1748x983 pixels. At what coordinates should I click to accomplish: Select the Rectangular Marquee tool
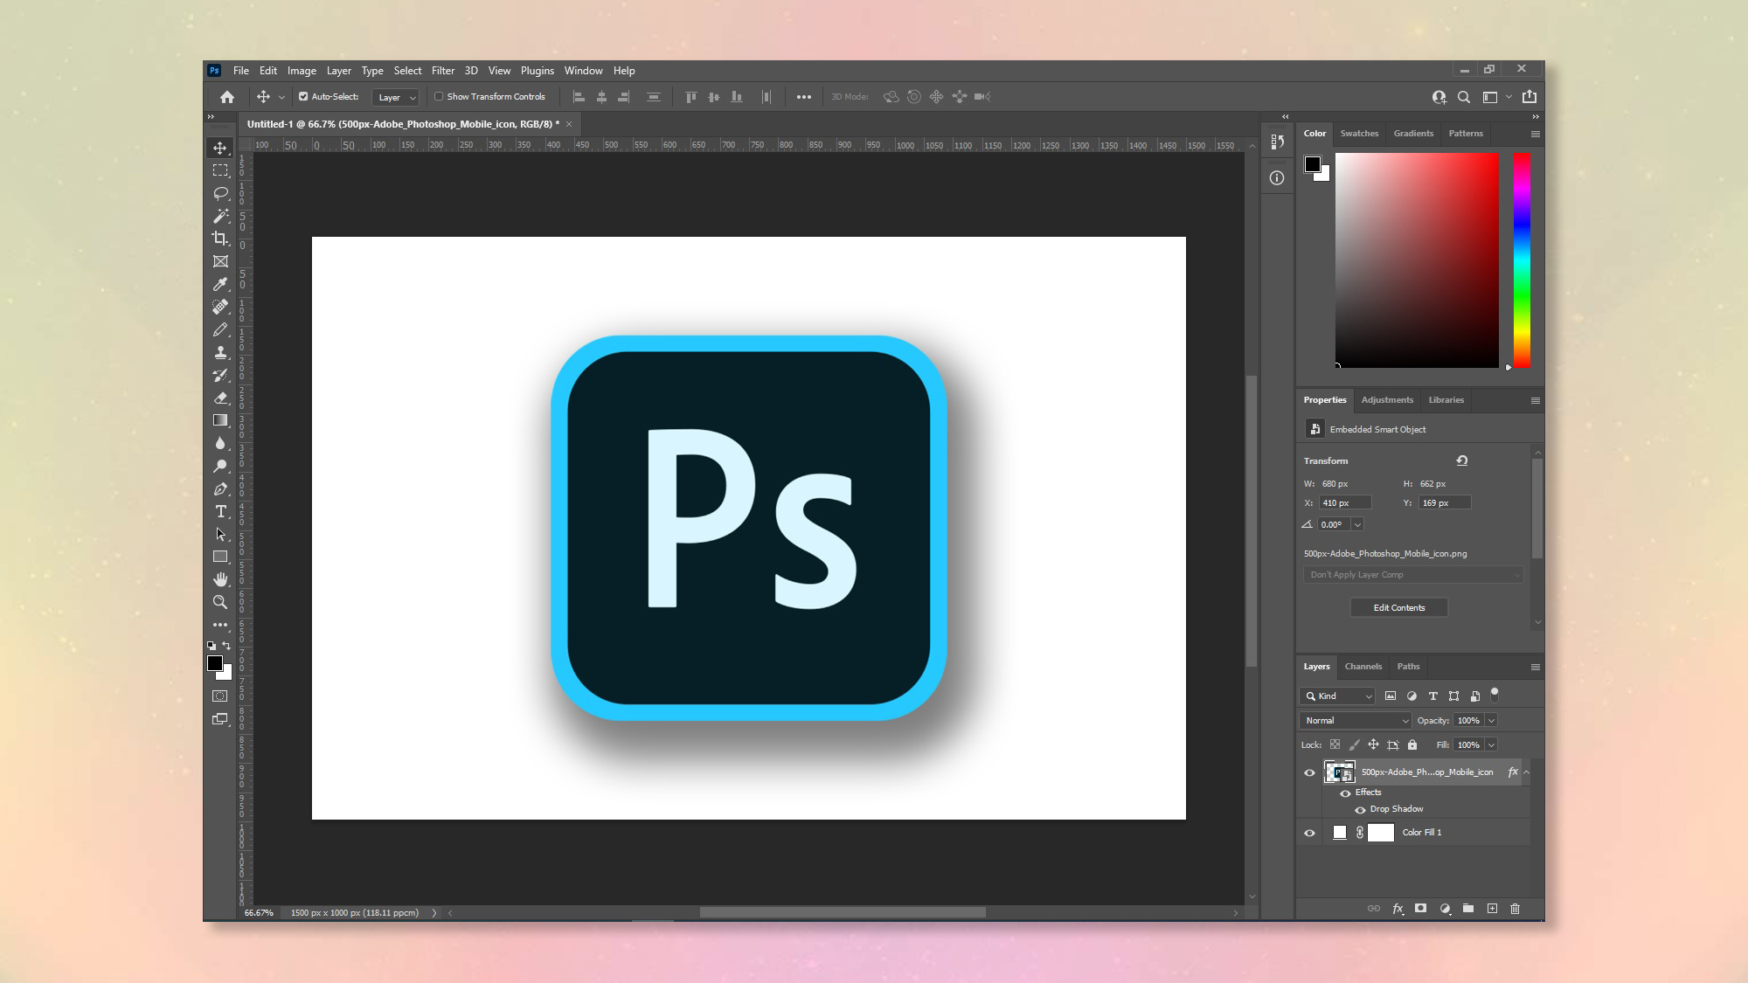point(219,170)
